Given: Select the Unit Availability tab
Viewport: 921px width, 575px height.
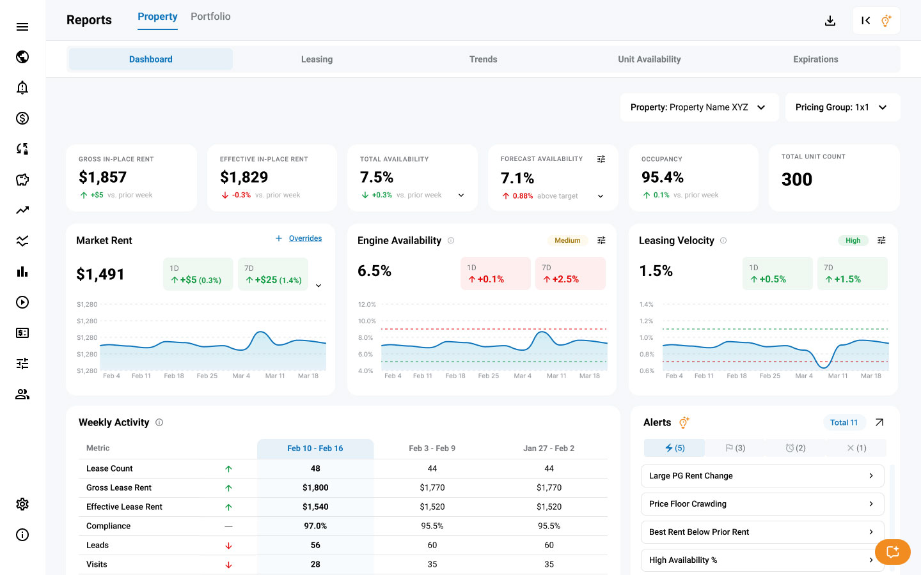Looking at the screenshot, I should click(649, 59).
